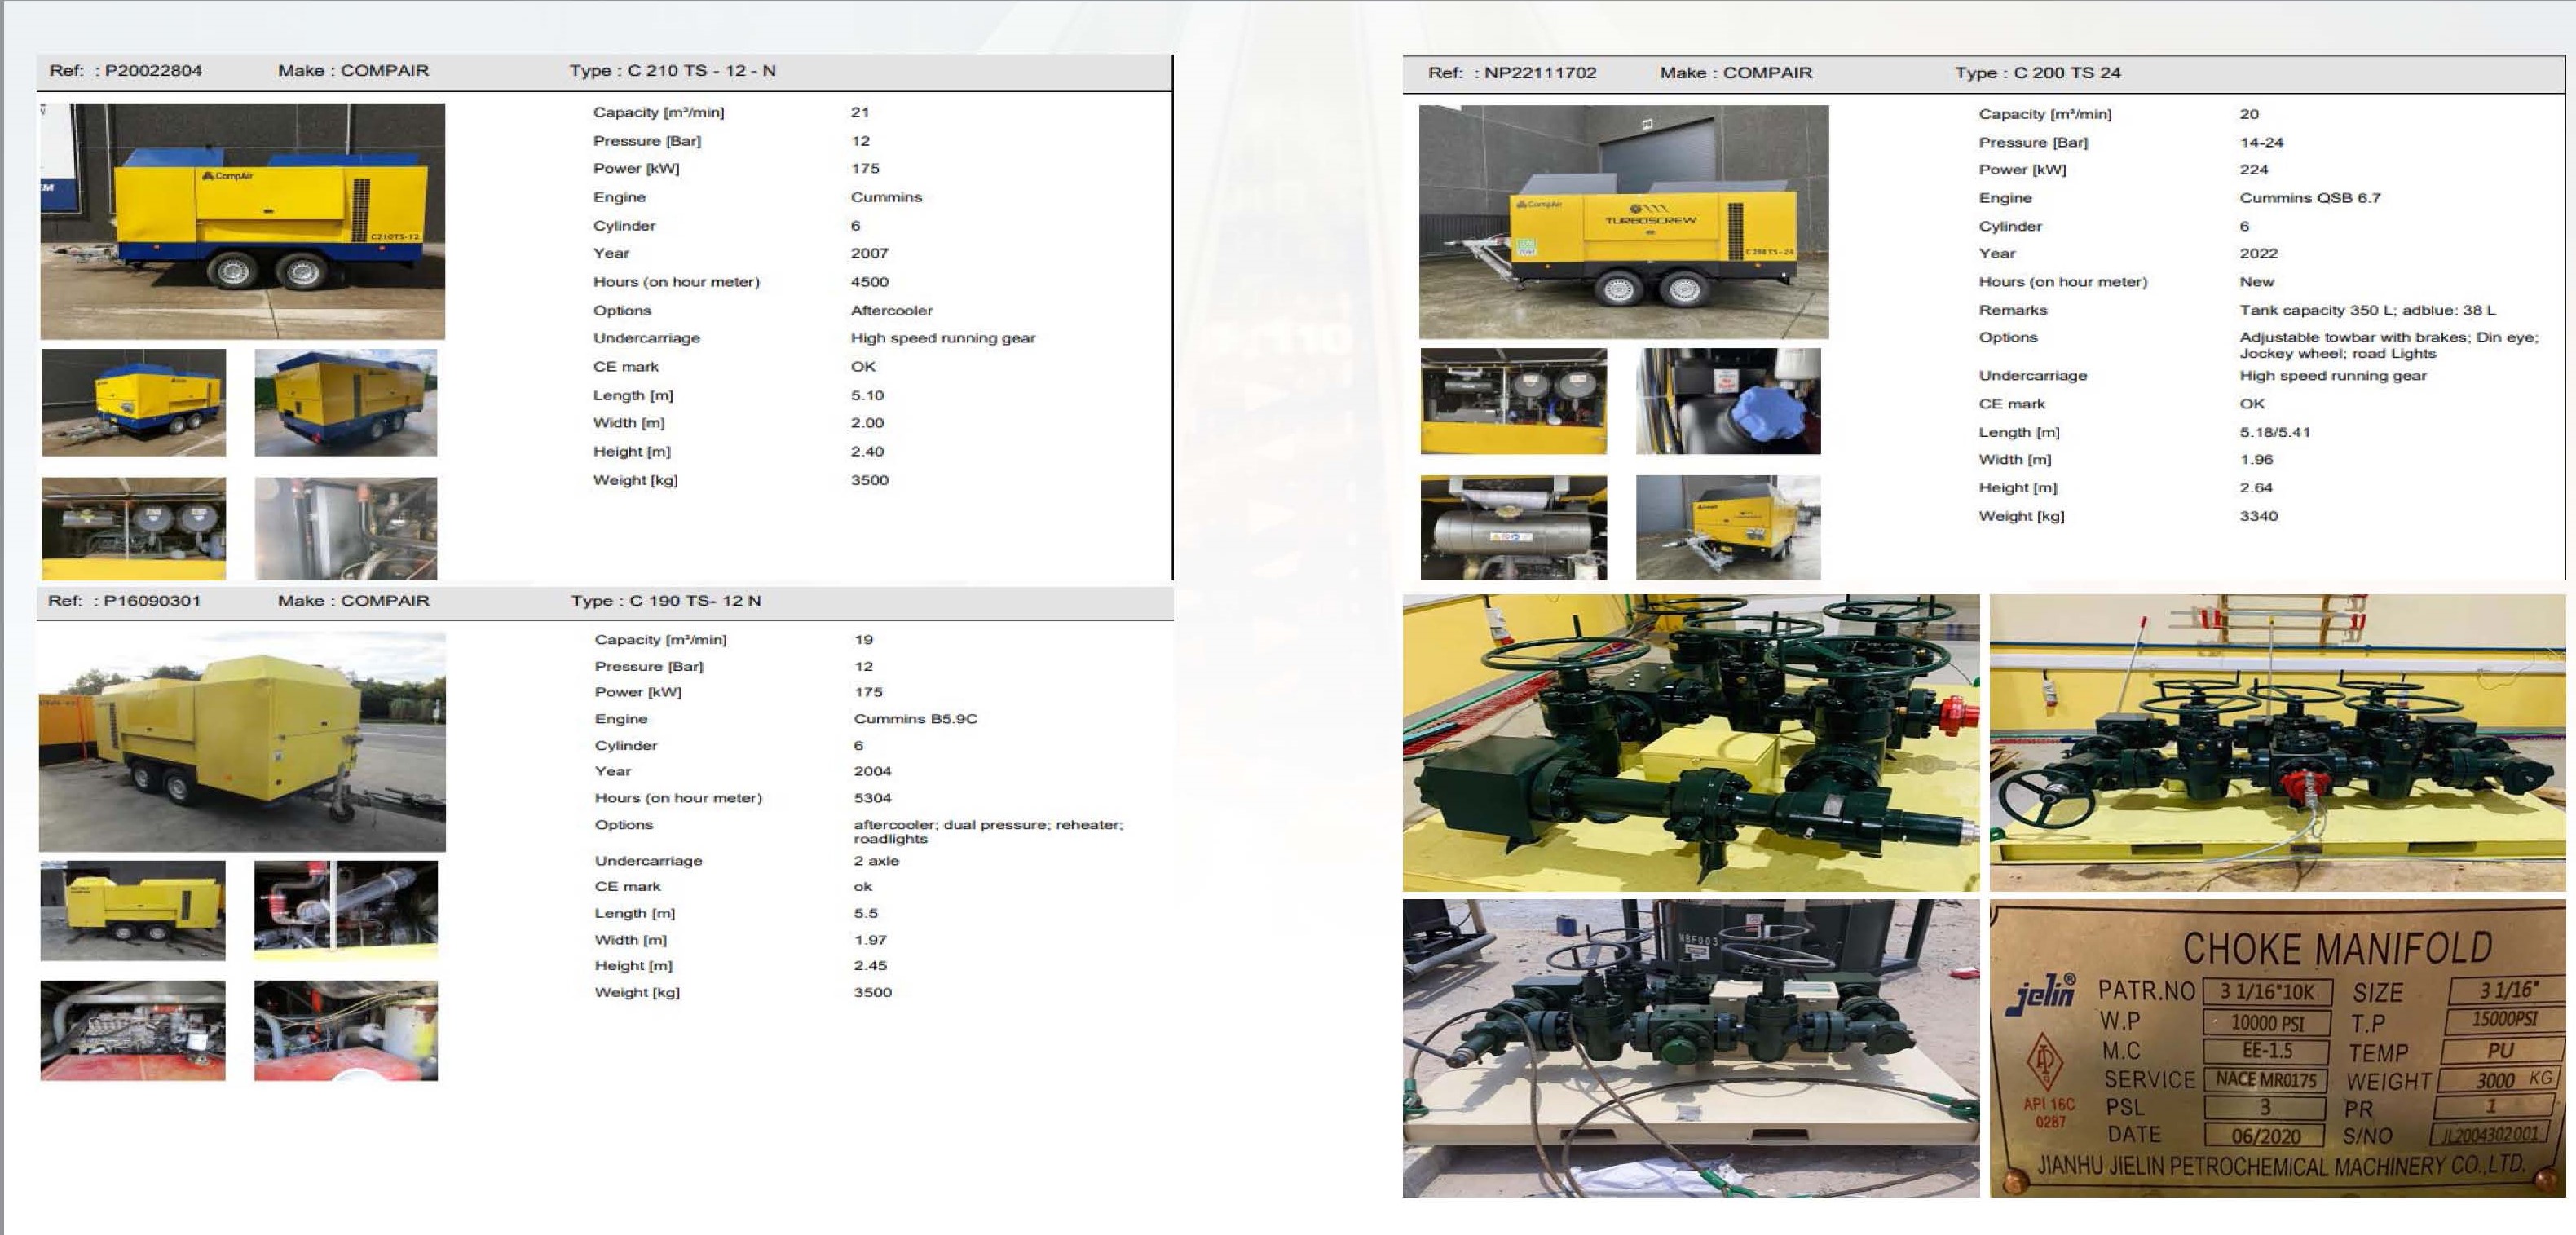
Task: Click engine value Cummins B5.9C
Action: point(915,718)
